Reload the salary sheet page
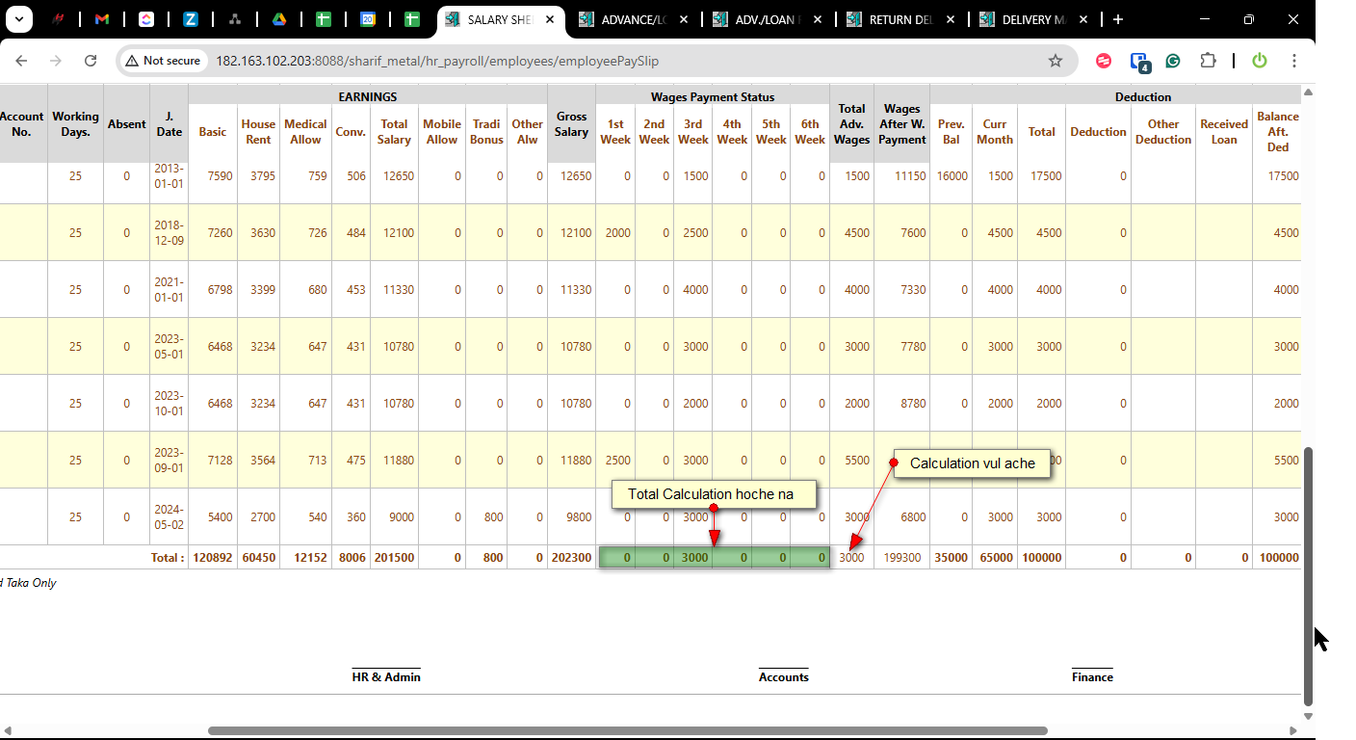The height and width of the screenshot is (740, 1356). pyautogui.click(x=91, y=61)
